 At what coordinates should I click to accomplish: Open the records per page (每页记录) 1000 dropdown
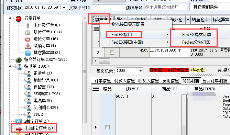click(141, 71)
